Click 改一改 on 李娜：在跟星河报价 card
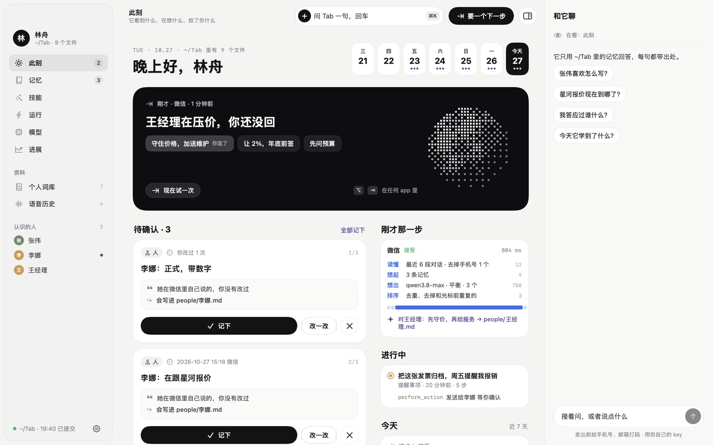 [x=319, y=435]
